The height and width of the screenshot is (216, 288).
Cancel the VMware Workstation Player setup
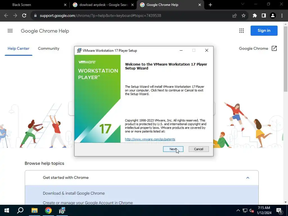pos(199,149)
